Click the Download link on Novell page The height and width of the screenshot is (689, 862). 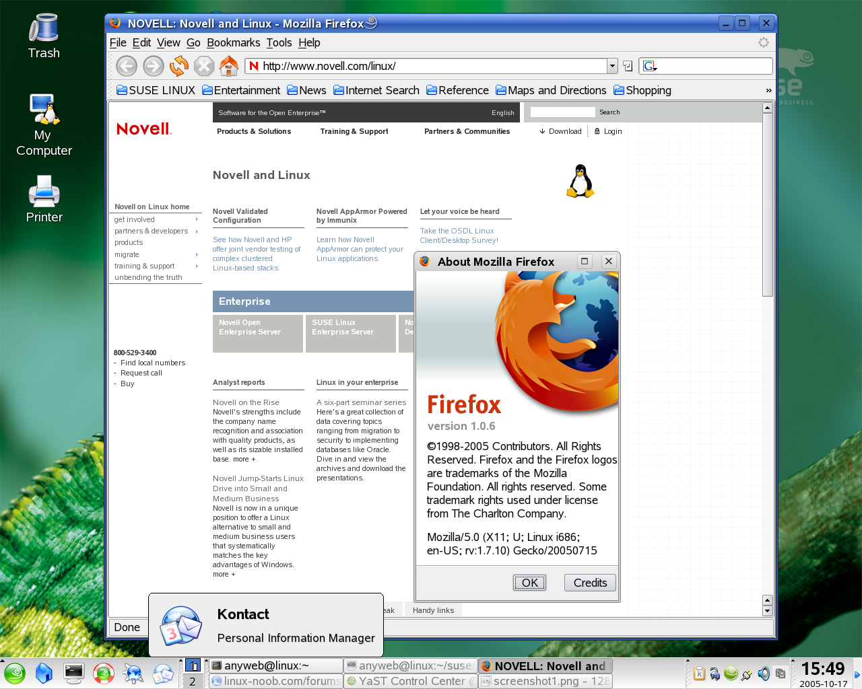[x=560, y=131]
